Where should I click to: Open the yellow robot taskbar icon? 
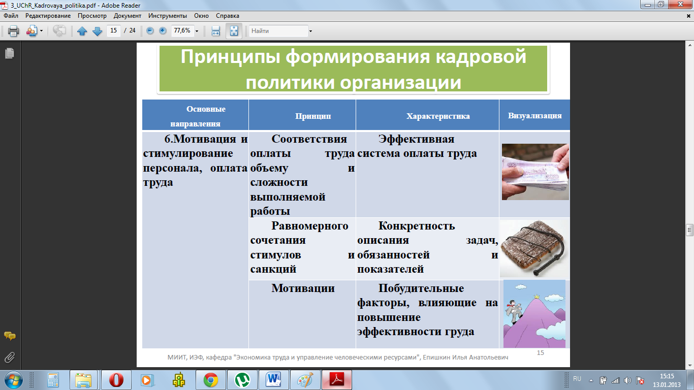[178, 380]
